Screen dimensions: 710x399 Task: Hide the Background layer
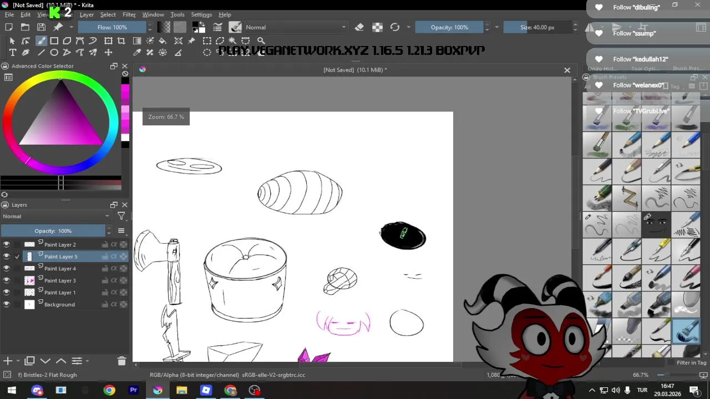tap(7, 304)
